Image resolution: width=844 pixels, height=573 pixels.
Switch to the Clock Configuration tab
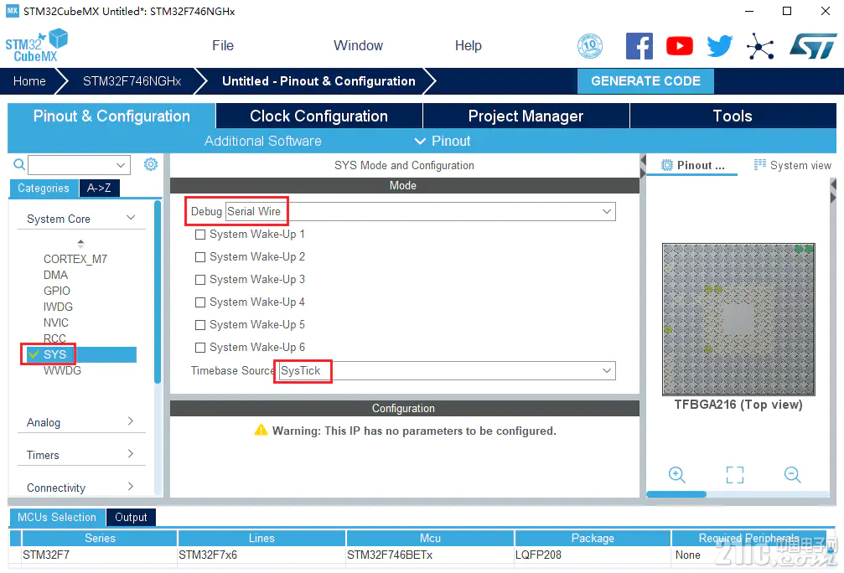coord(319,116)
